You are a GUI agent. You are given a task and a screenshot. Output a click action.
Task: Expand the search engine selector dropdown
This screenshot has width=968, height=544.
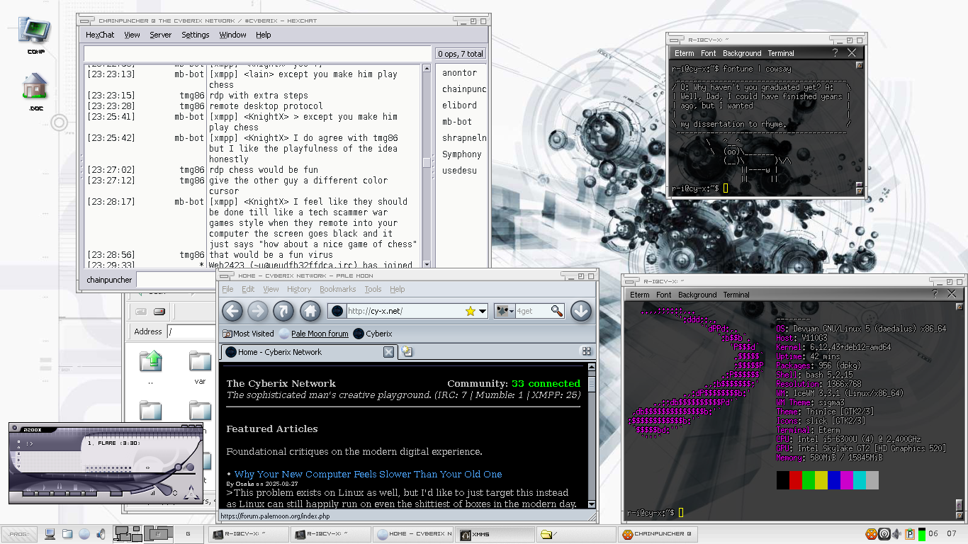click(x=505, y=311)
